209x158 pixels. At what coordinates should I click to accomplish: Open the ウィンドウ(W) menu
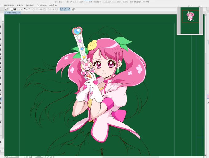[42, 6]
